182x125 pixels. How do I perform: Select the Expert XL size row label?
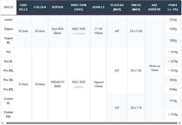(x=9, y=40)
